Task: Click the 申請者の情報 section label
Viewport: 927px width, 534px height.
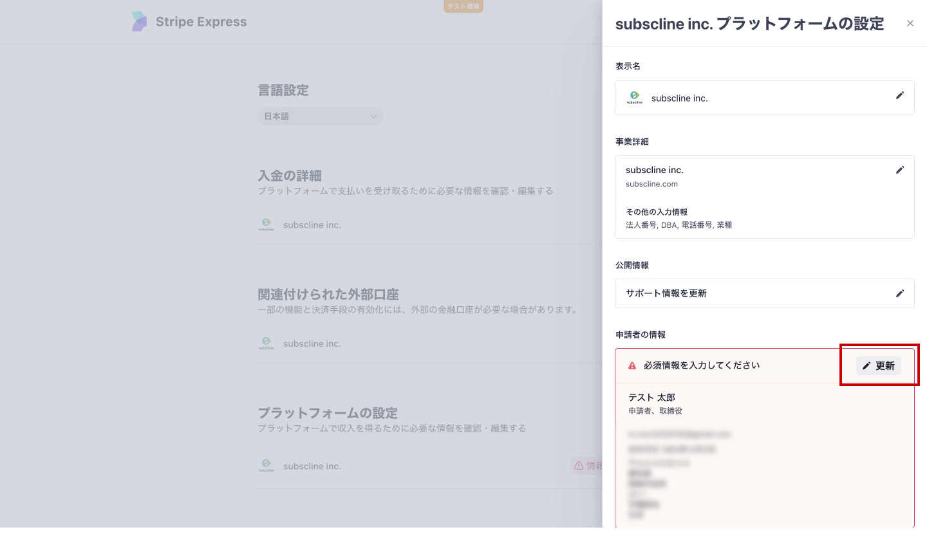Action: click(641, 335)
